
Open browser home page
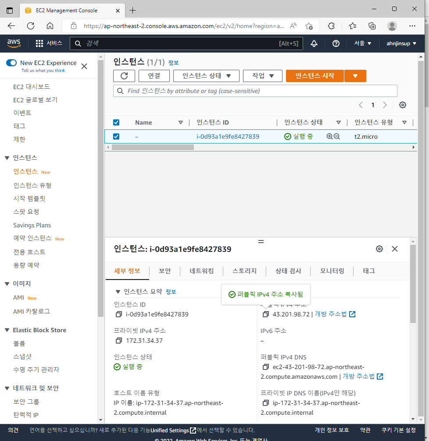(50, 26)
